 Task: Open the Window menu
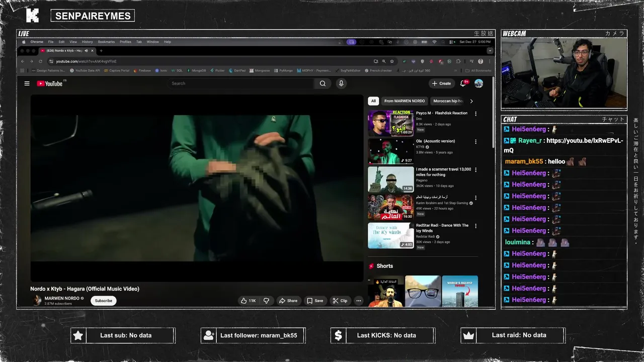(x=153, y=42)
